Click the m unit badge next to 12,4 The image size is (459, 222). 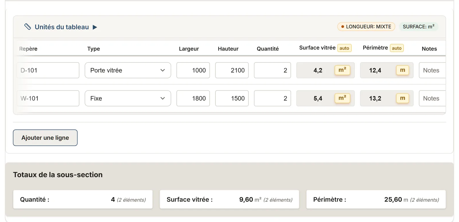[402, 70]
